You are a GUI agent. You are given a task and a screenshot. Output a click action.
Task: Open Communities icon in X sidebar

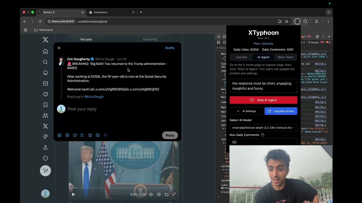coord(45,115)
